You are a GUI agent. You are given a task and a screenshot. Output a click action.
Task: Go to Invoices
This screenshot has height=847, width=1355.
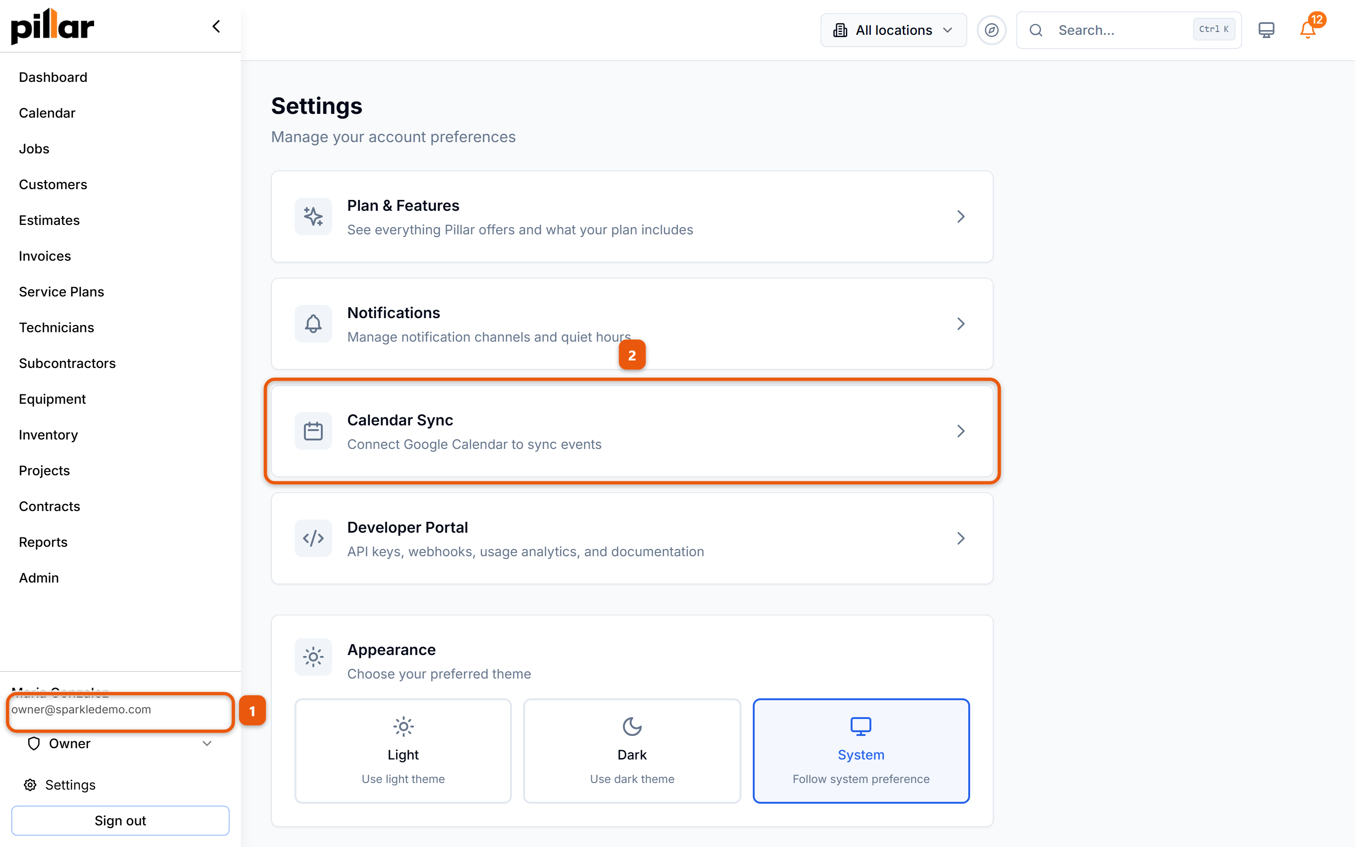(45, 256)
